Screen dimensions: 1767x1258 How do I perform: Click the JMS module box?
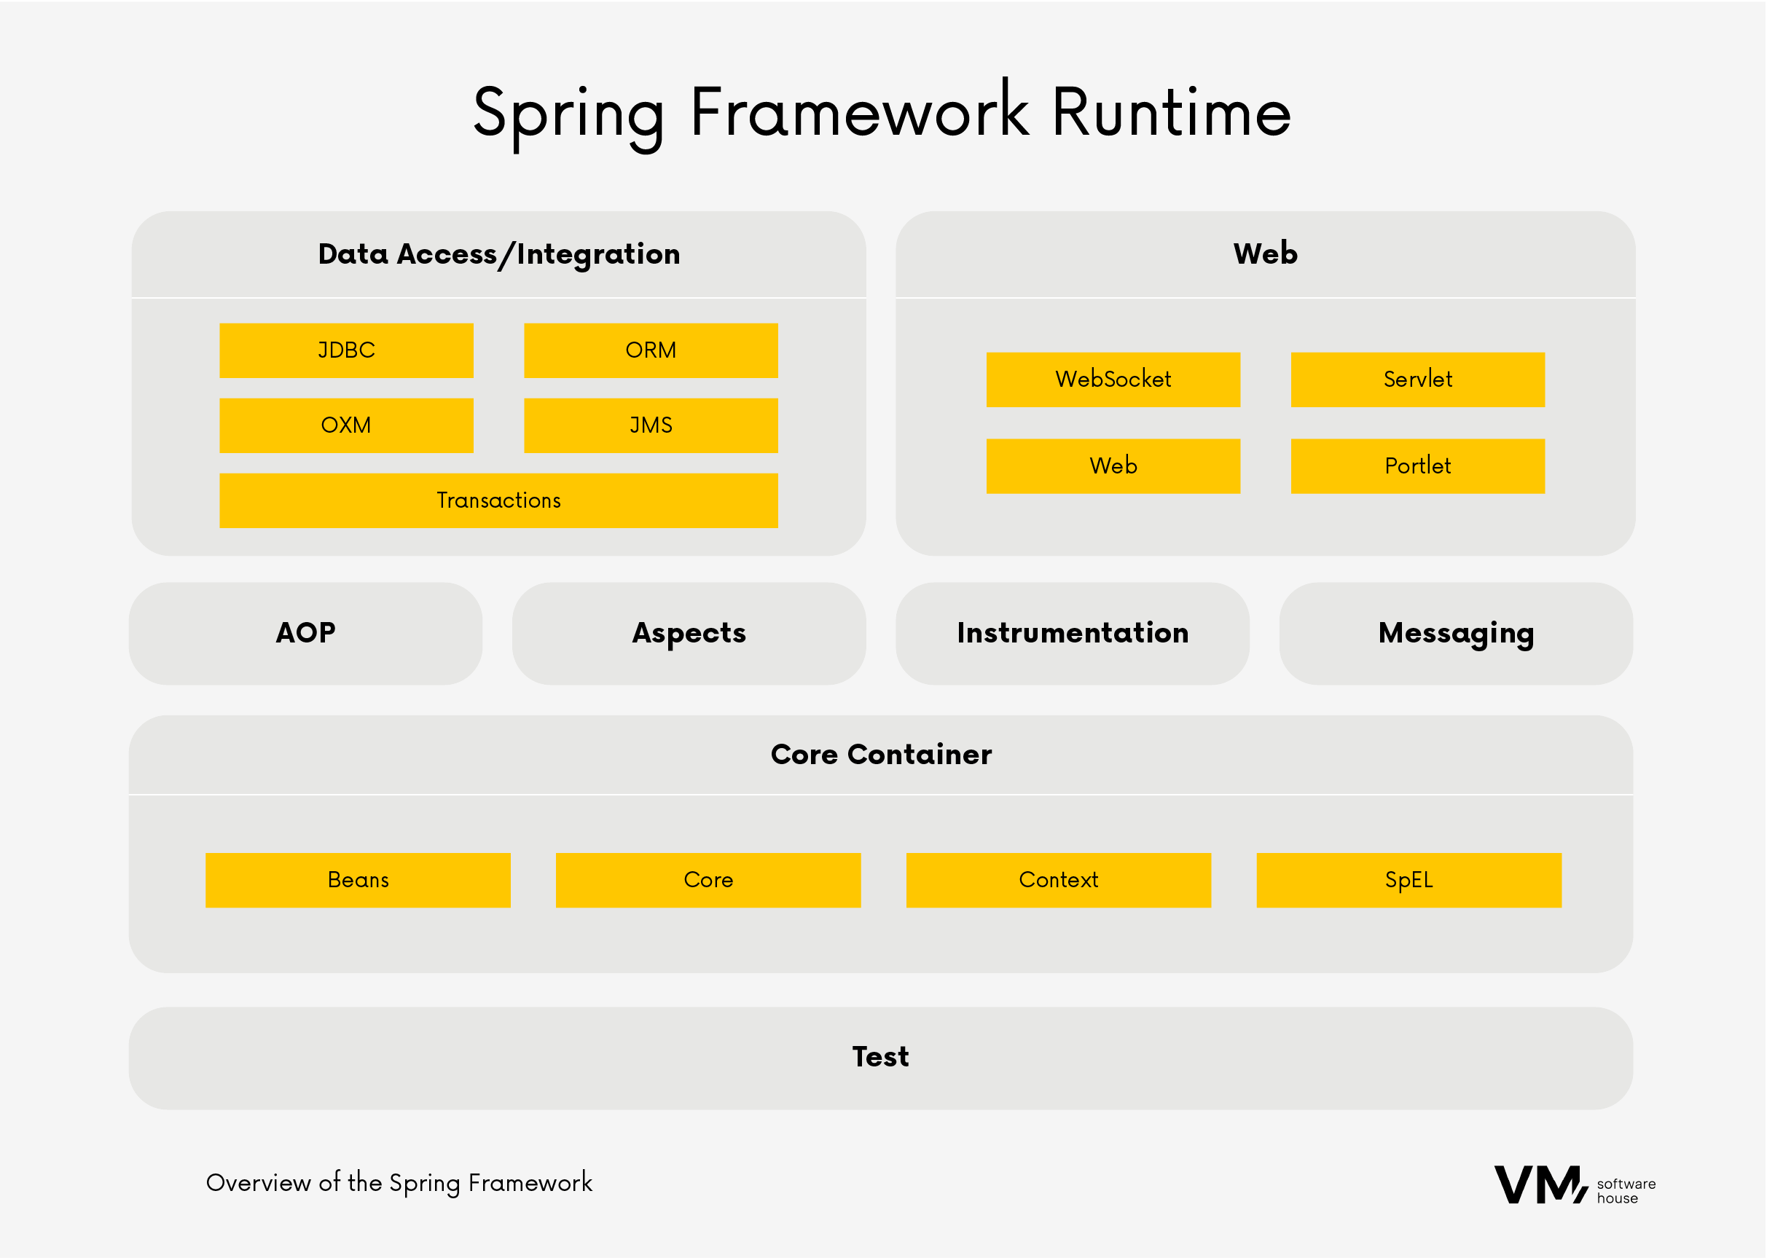[x=651, y=425]
